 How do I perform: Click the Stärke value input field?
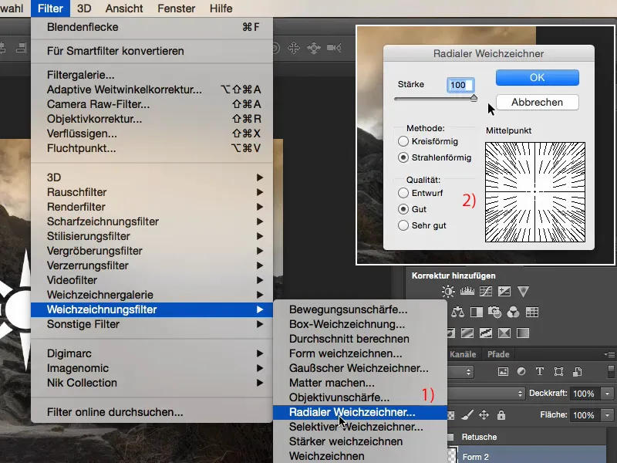click(460, 84)
